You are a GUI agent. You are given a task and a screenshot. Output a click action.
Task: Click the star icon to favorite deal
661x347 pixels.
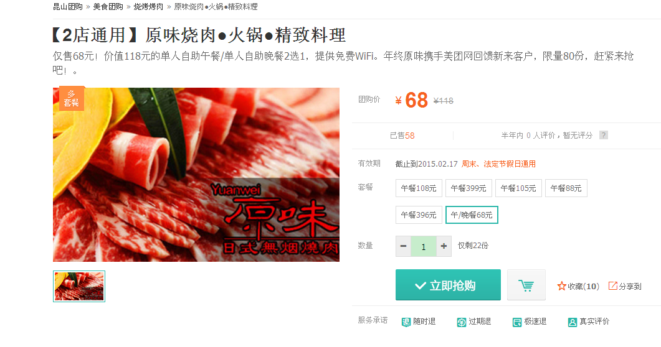(x=561, y=286)
